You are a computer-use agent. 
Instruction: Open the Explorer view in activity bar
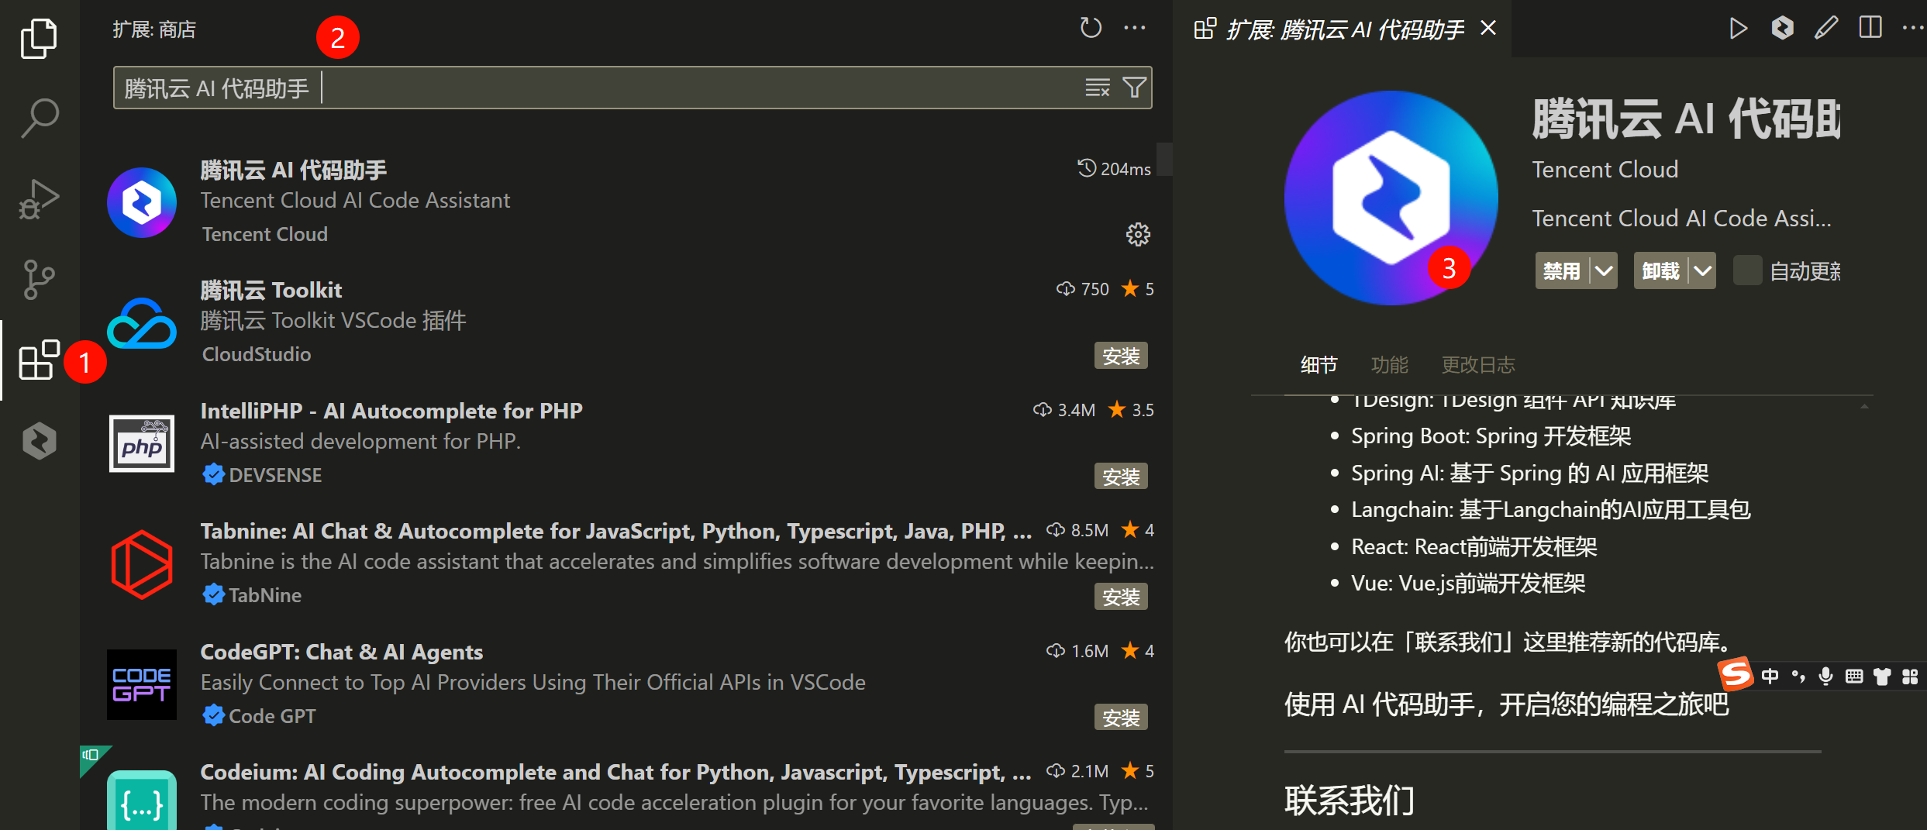[x=39, y=39]
